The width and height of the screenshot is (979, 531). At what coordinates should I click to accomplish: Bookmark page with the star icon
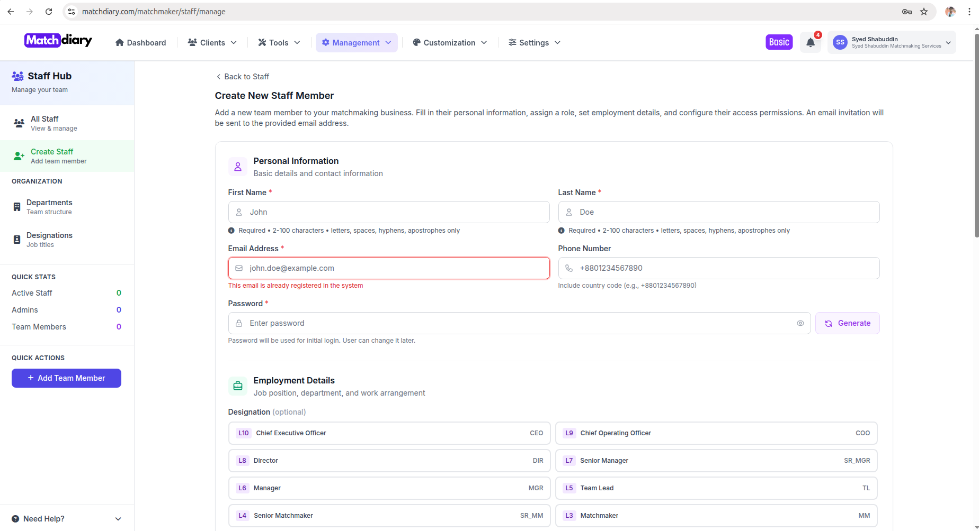924,12
